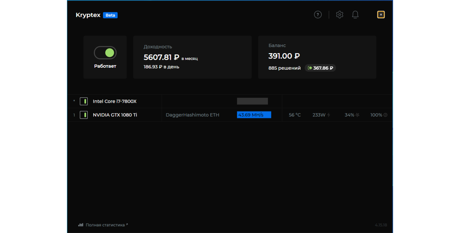Click the Beta badge next to Kryptex
This screenshot has height=233, width=460.
point(110,15)
